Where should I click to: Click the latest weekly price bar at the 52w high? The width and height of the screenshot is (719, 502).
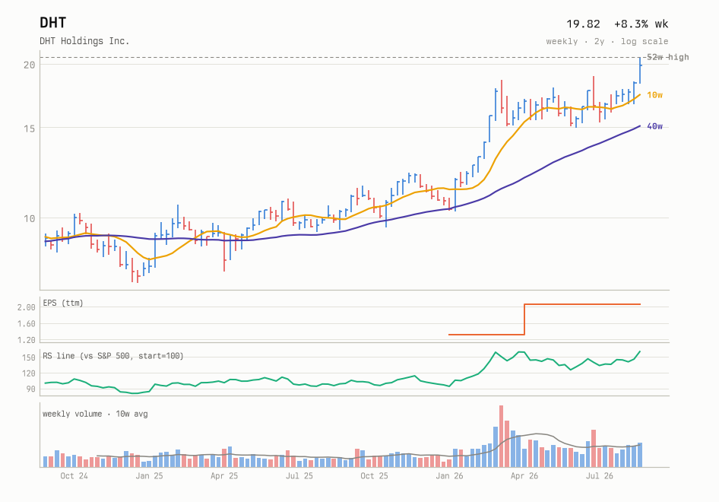pos(640,70)
